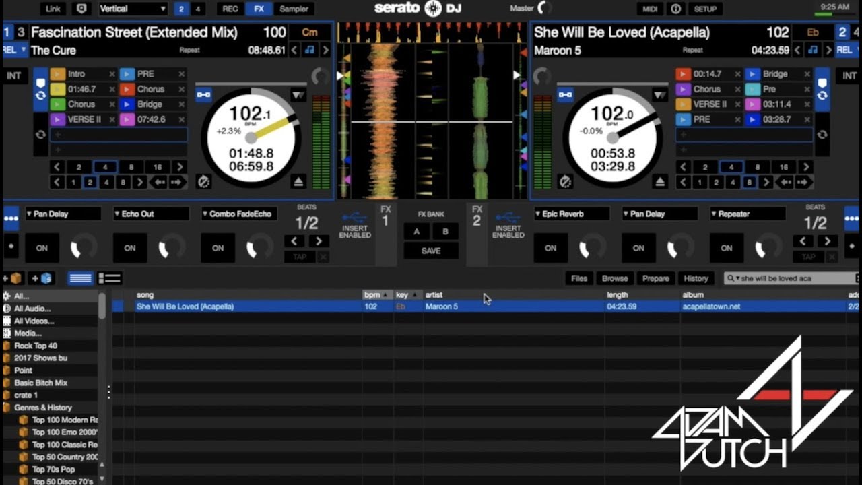Open the REC panel tab
The image size is (862, 485).
230,9
